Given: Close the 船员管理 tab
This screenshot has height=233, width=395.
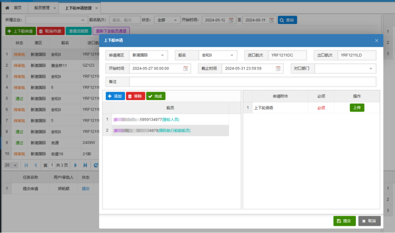Looking at the screenshot, I should (x=54, y=8).
